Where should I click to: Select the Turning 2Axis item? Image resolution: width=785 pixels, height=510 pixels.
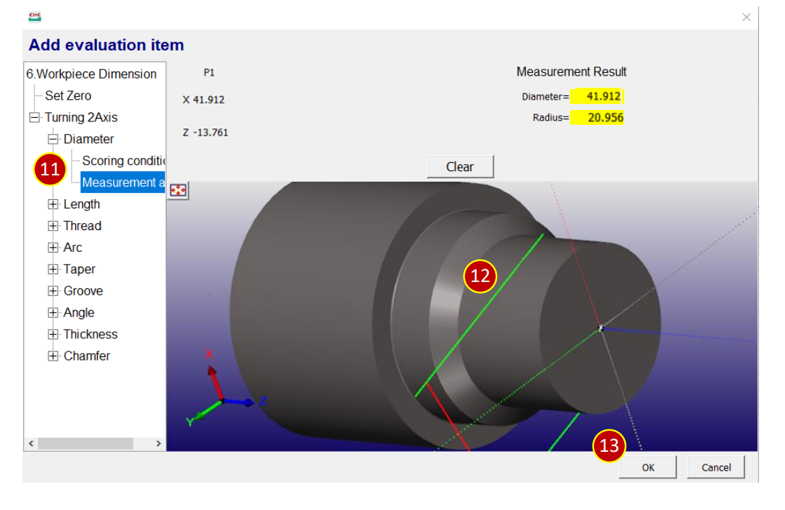[x=81, y=117]
